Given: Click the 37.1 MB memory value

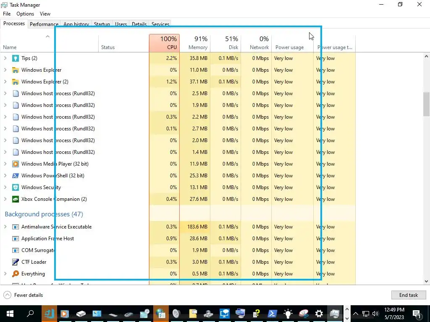Looking at the screenshot, I should click(199, 82).
